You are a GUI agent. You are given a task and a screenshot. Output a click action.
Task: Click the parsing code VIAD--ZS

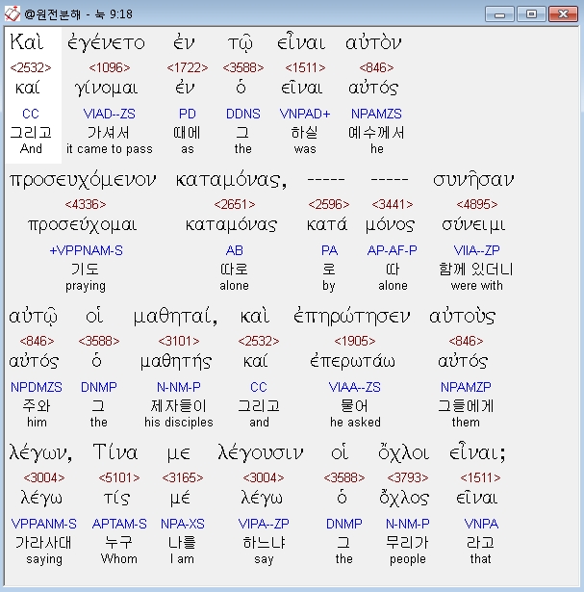[110, 114]
